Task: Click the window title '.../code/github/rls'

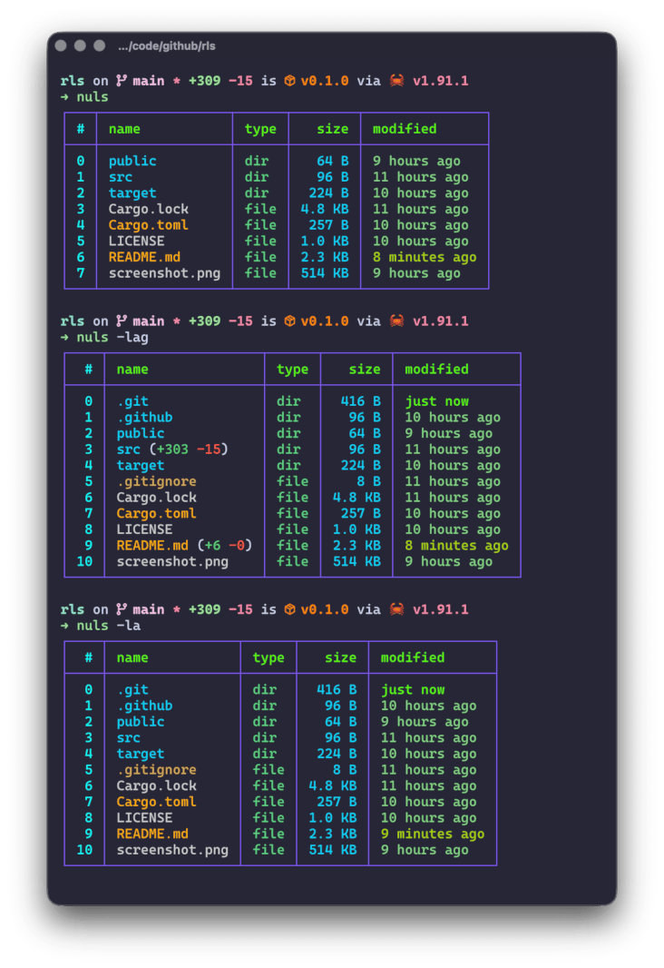Action: pyautogui.click(x=167, y=46)
